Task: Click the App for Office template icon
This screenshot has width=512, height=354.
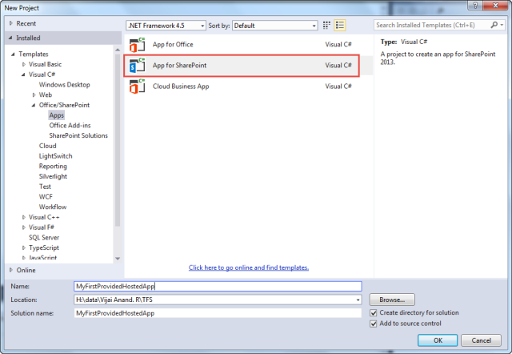Action: point(137,45)
